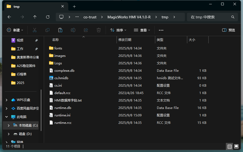
Task: Navigate to co-trust breadcrumb
Action: click(x=90, y=17)
